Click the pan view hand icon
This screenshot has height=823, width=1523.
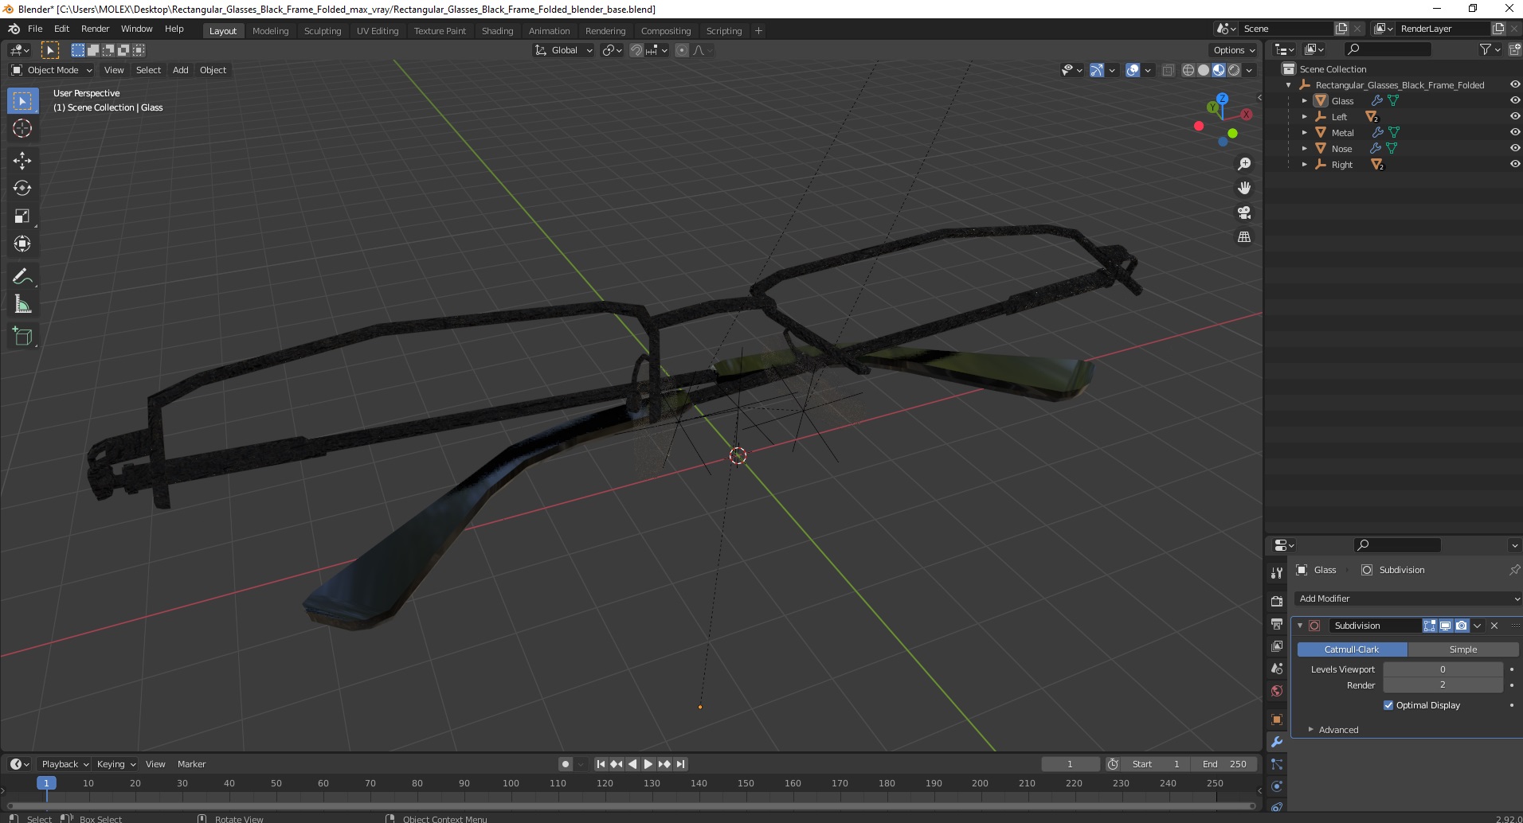(1244, 188)
